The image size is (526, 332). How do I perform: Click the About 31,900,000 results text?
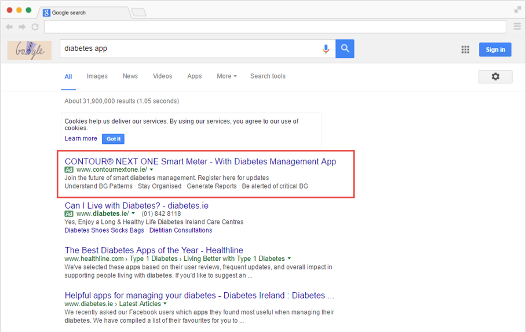(x=122, y=101)
